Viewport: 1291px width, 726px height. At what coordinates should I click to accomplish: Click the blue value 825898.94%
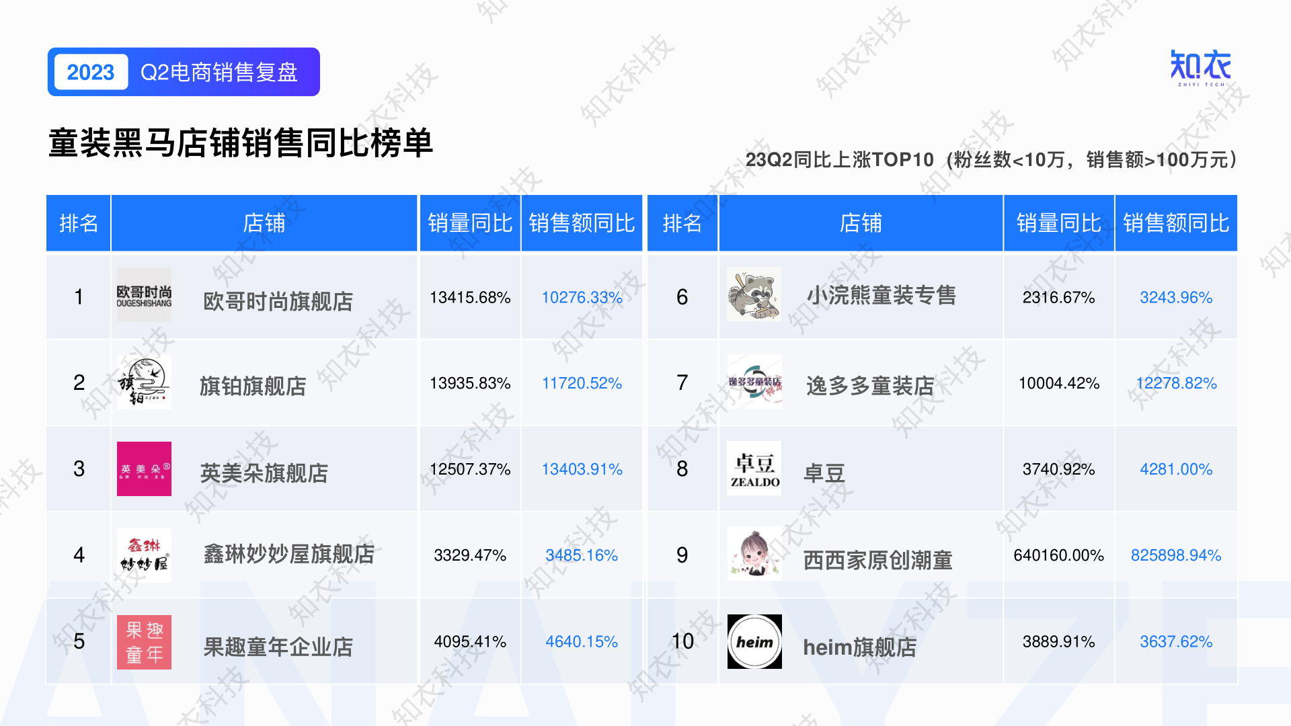[x=1176, y=555]
